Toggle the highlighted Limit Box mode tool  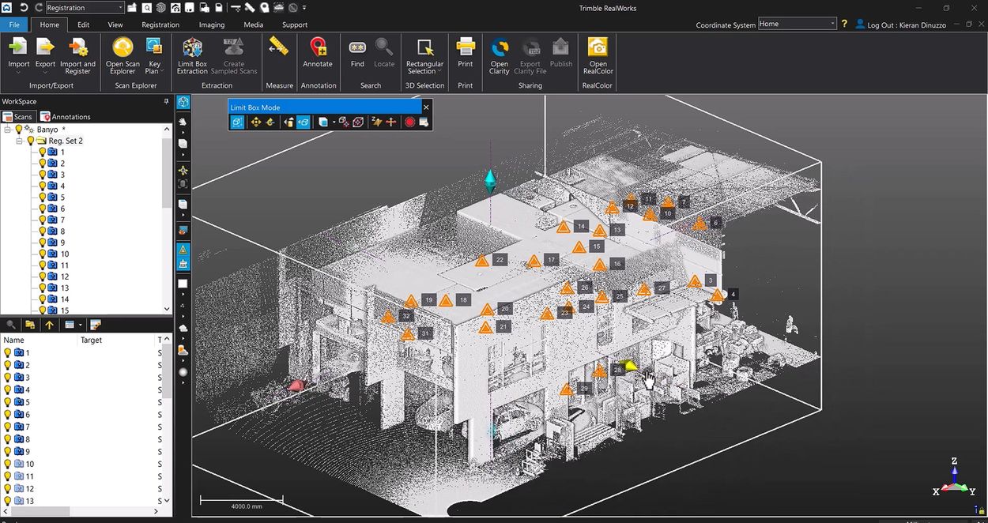[236, 122]
